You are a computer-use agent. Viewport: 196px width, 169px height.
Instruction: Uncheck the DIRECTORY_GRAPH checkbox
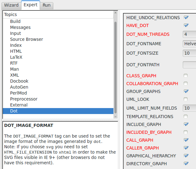tap(186, 164)
